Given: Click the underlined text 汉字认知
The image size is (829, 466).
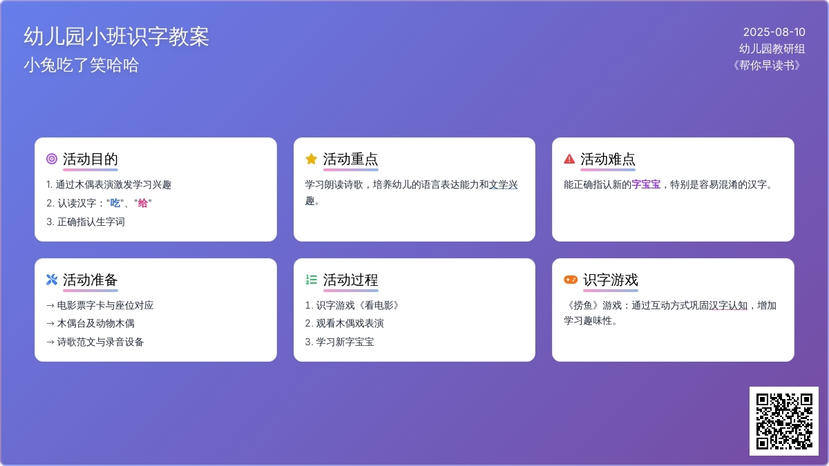Looking at the screenshot, I should [728, 305].
